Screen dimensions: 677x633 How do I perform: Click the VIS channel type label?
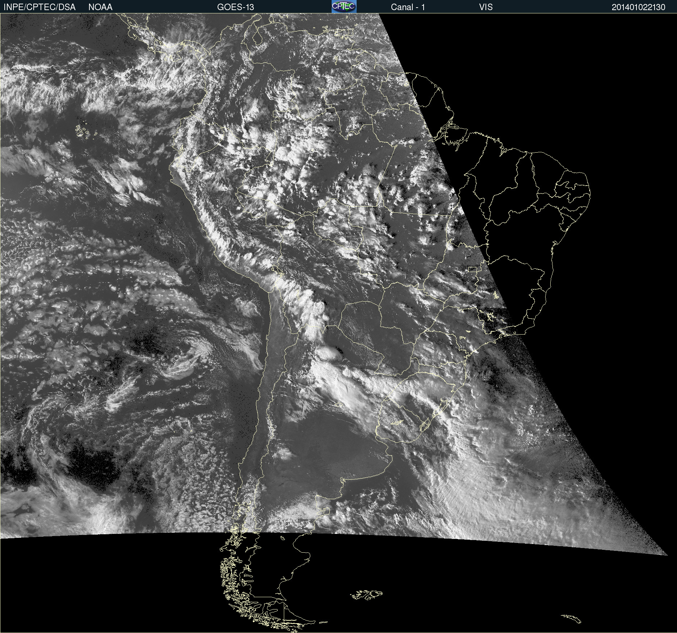[x=486, y=7]
